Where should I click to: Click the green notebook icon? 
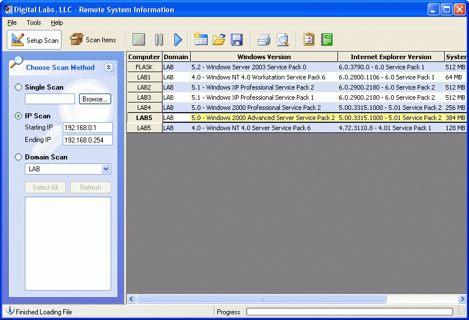click(x=327, y=40)
